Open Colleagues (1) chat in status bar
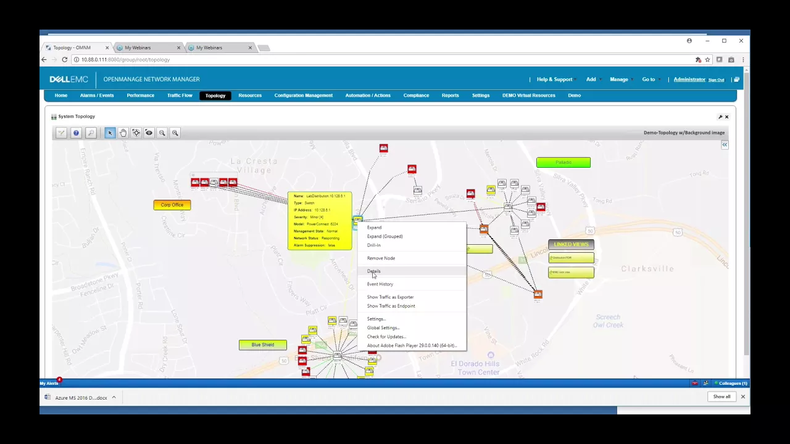This screenshot has height=444, width=790. coord(731,384)
